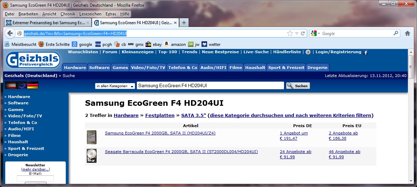Open the Firefox home page icon
This screenshot has width=417, height=187.
tap(408, 33)
